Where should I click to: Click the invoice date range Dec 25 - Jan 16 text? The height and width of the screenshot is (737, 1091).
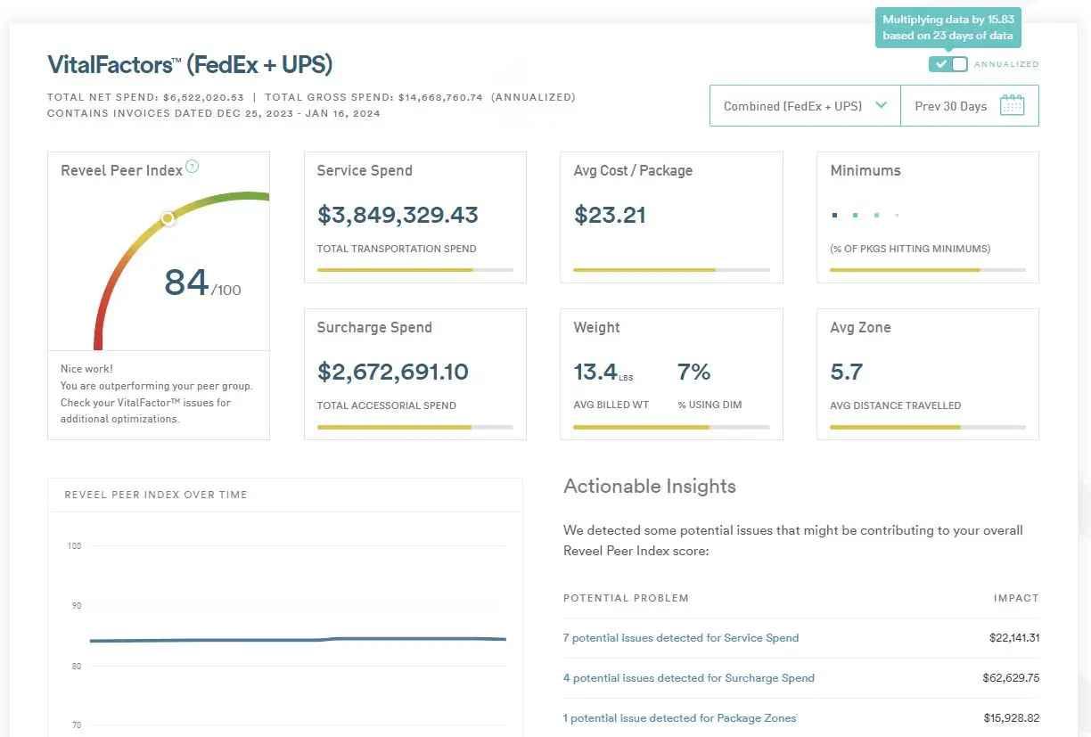tap(214, 113)
